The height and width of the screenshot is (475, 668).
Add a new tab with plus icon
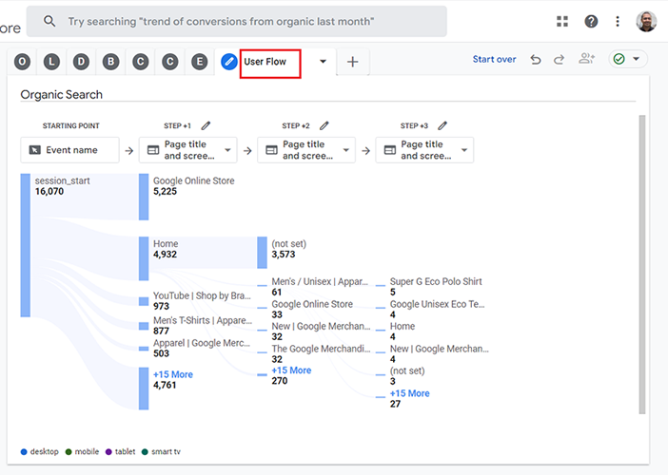pyautogui.click(x=353, y=62)
